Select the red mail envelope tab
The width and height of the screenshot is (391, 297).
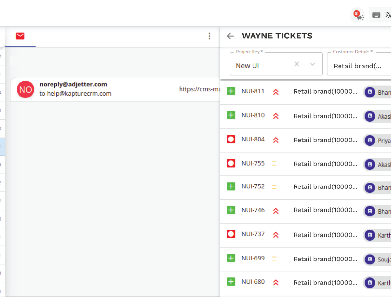click(20, 36)
